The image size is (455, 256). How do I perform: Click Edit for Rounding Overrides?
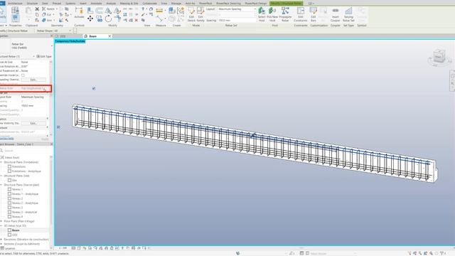pyautogui.click(x=33, y=80)
